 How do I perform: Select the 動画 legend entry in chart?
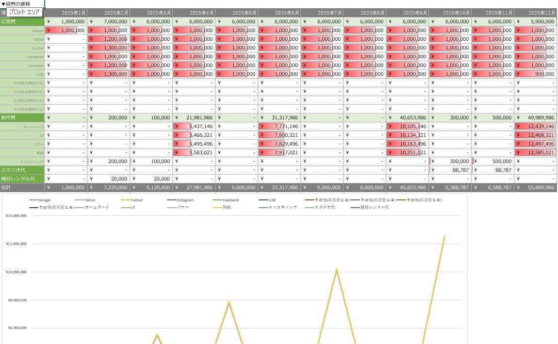point(222,207)
